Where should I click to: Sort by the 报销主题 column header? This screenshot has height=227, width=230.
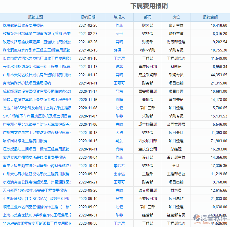(x=36, y=17)
